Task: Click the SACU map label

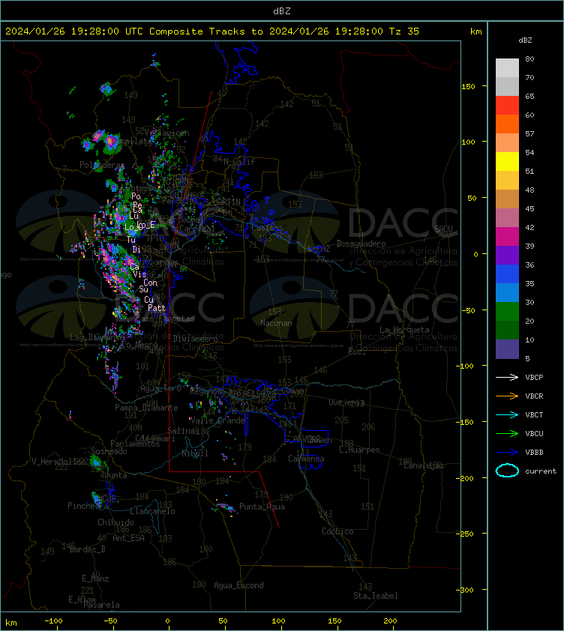Action: click(x=443, y=229)
